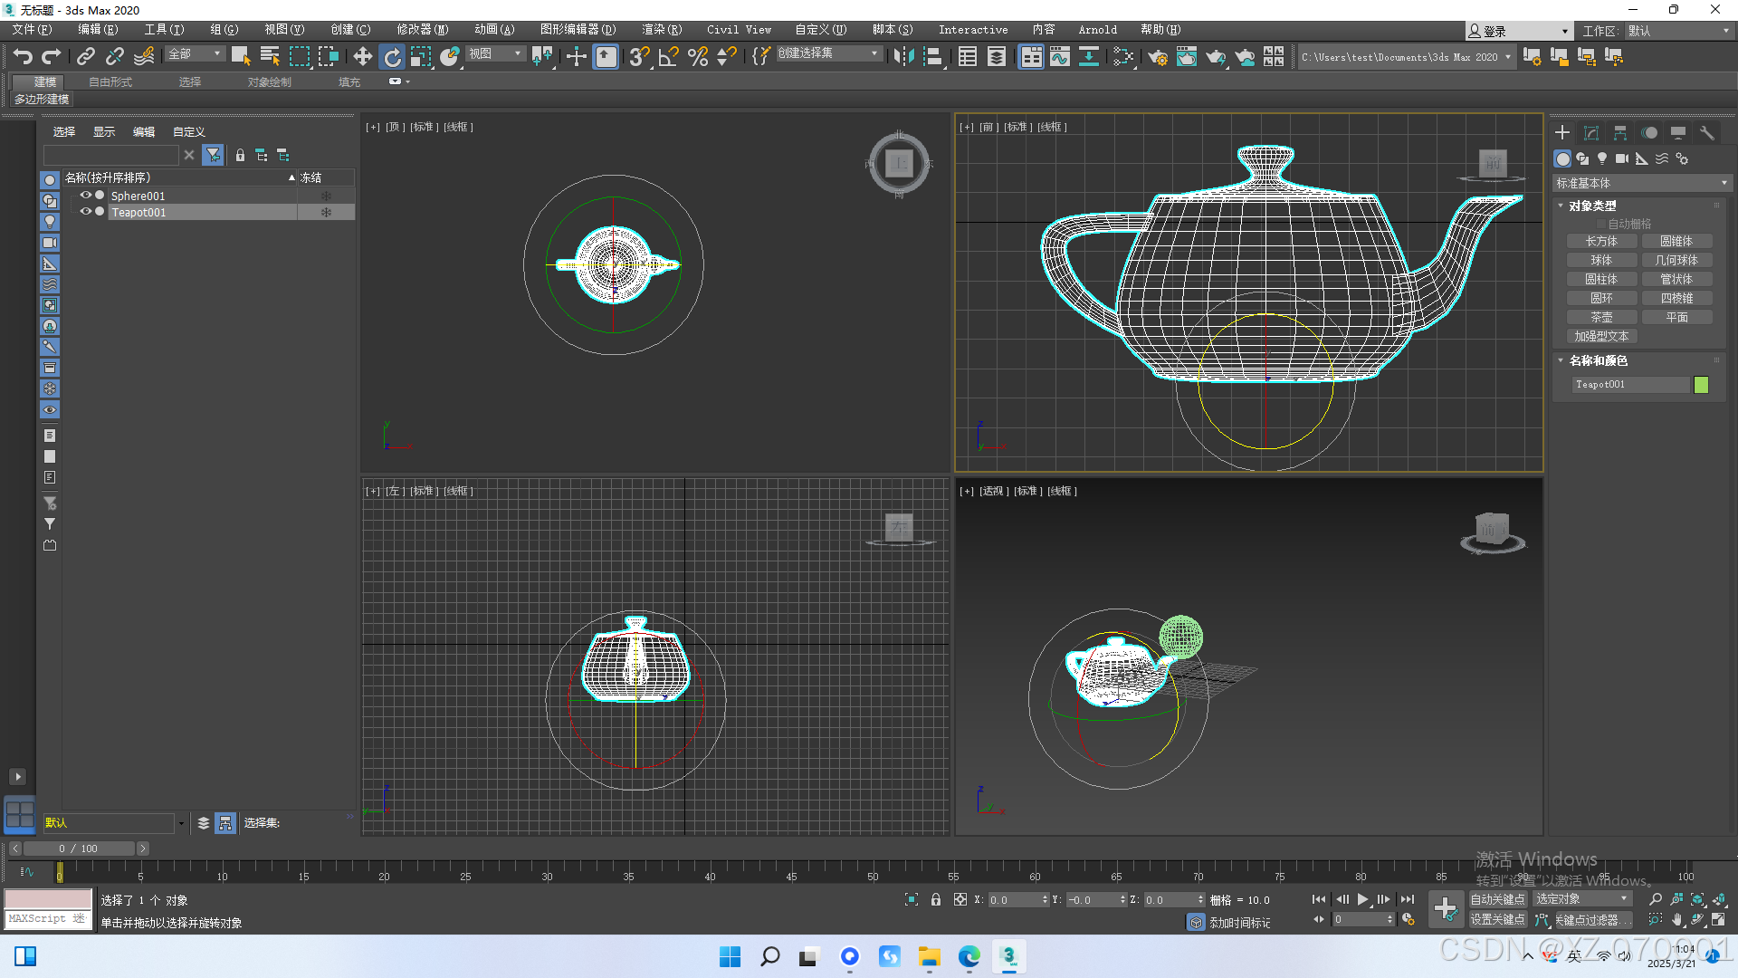Click the Select and Move tool
The image size is (1738, 978).
(362, 57)
